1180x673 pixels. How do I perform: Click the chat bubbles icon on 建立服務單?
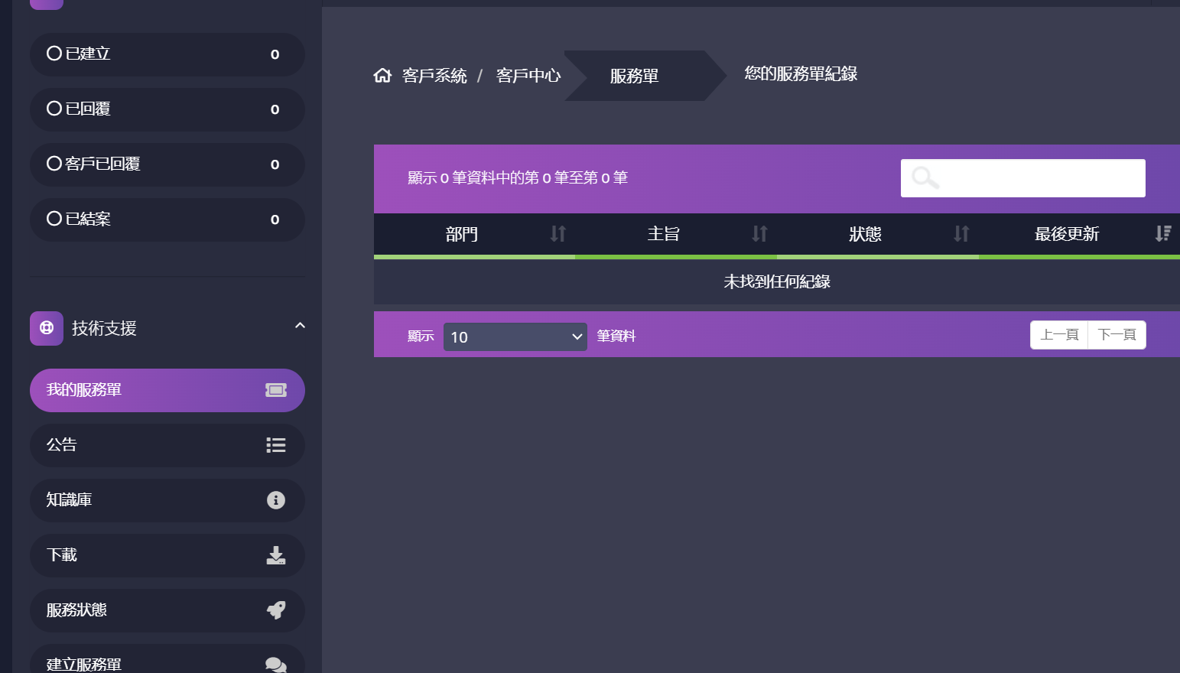(x=275, y=663)
